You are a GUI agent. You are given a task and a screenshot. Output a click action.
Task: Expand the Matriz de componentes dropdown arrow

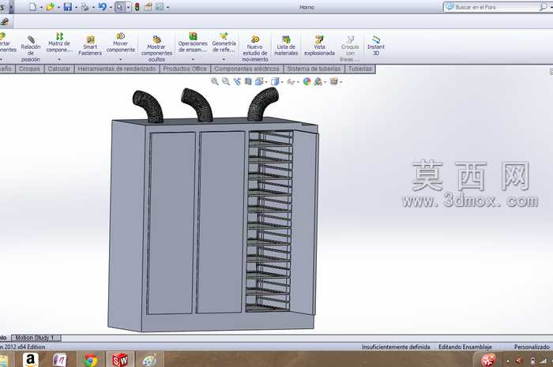pyautogui.click(x=59, y=59)
